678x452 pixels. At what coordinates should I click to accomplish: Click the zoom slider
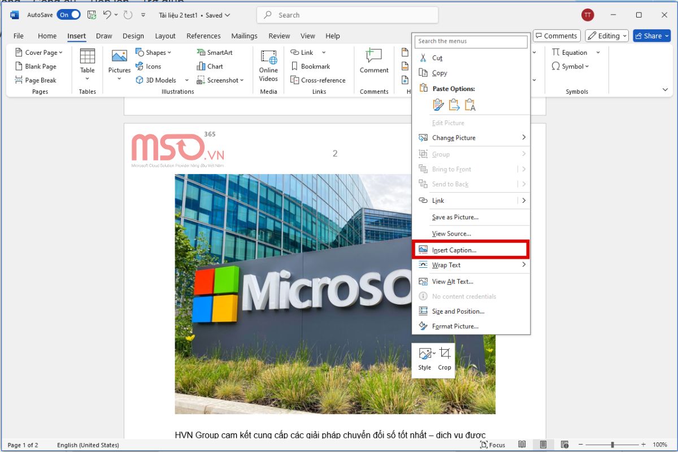click(611, 445)
